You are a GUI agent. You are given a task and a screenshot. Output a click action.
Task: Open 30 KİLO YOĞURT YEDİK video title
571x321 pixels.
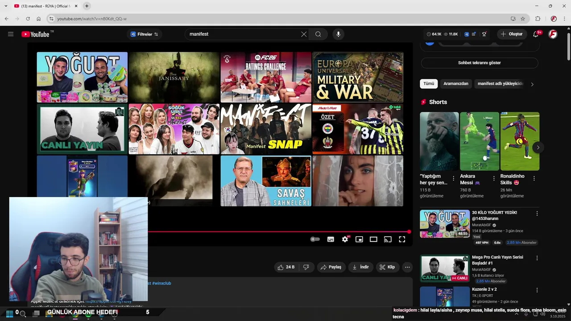pos(494,216)
